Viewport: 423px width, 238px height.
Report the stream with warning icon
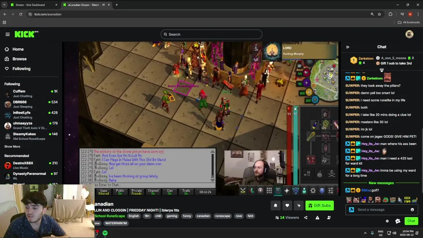pyautogui.click(x=317, y=218)
